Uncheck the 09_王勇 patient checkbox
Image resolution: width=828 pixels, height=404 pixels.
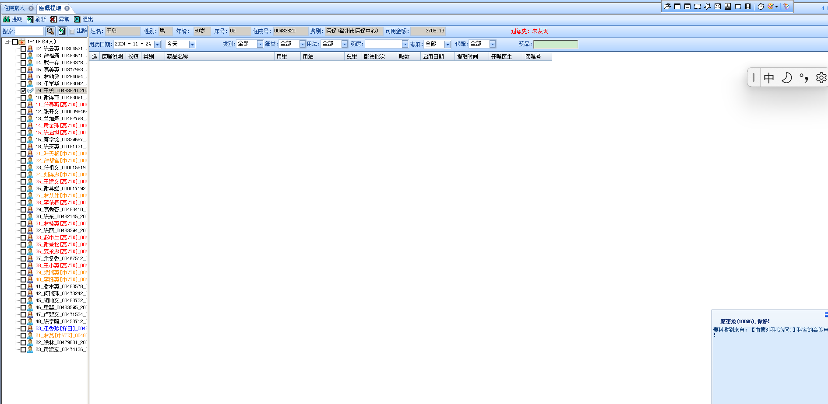(x=24, y=91)
